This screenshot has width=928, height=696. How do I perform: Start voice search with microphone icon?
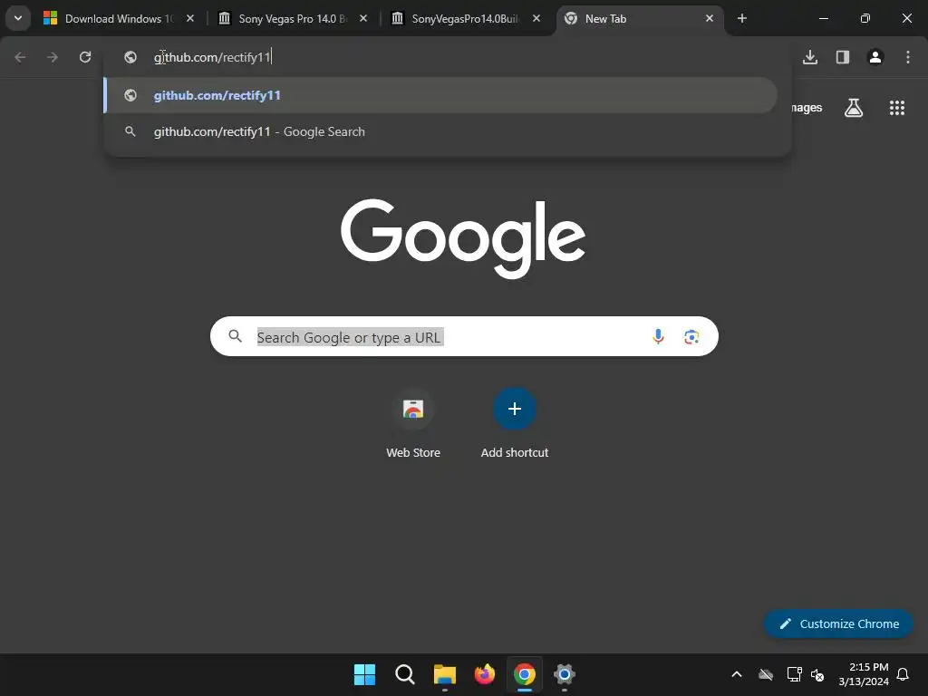(x=658, y=337)
